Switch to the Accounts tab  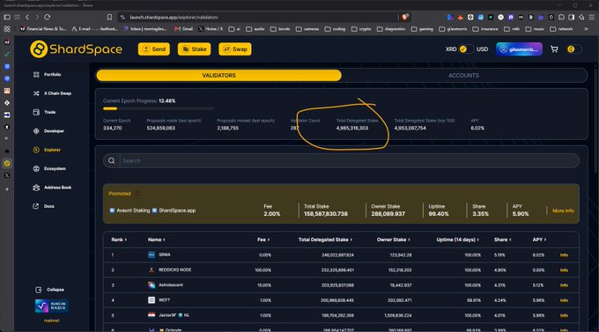point(463,75)
